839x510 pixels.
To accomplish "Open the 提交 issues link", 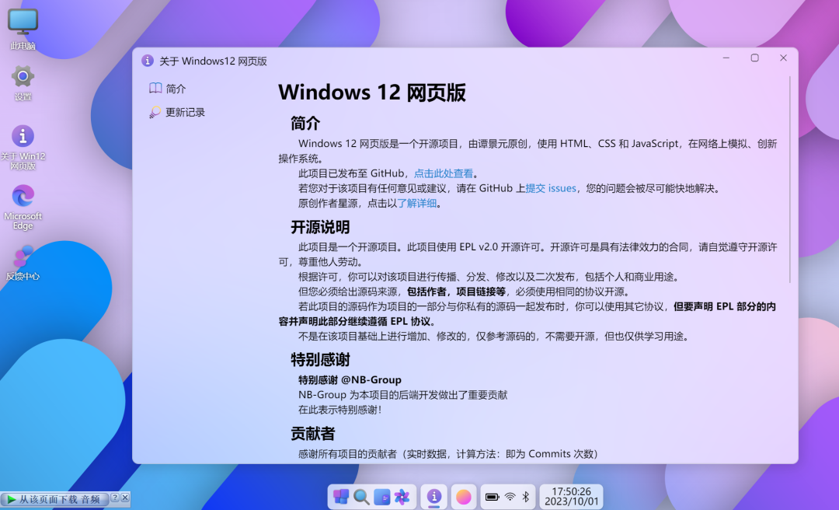I will click(x=551, y=188).
